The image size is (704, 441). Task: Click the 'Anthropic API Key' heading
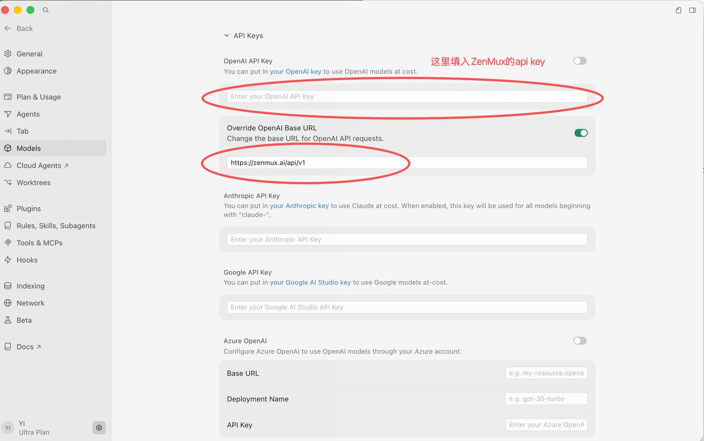pyautogui.click(x=252, y=196)
